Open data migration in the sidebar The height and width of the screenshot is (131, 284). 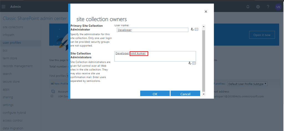[13, 128]
